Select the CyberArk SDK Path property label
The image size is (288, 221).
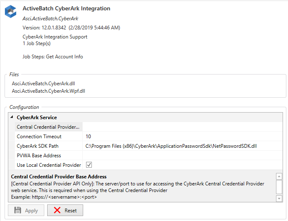pyautogui.click(x=38, y=146)
